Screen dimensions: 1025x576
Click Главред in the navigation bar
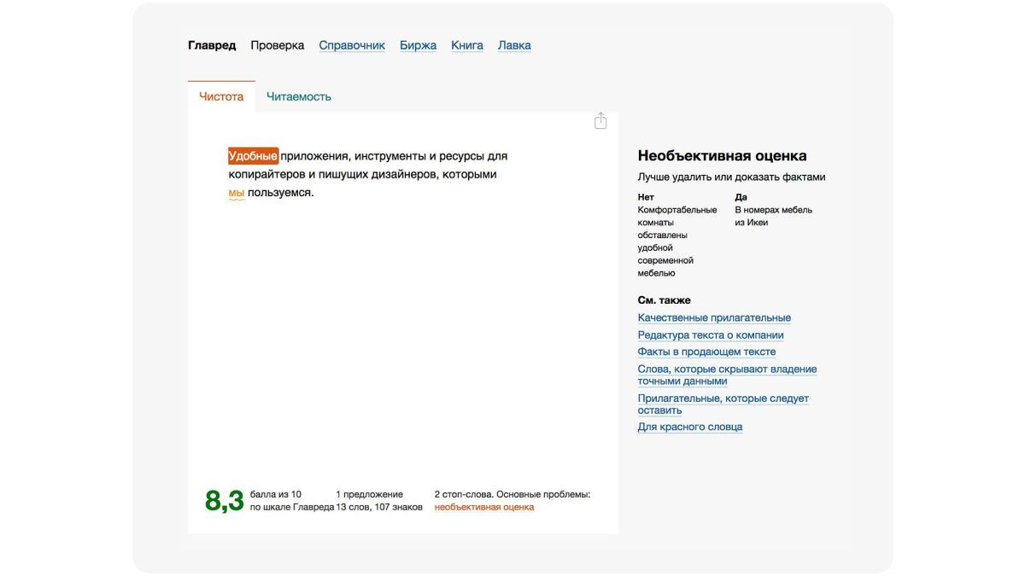pos(212,44)
